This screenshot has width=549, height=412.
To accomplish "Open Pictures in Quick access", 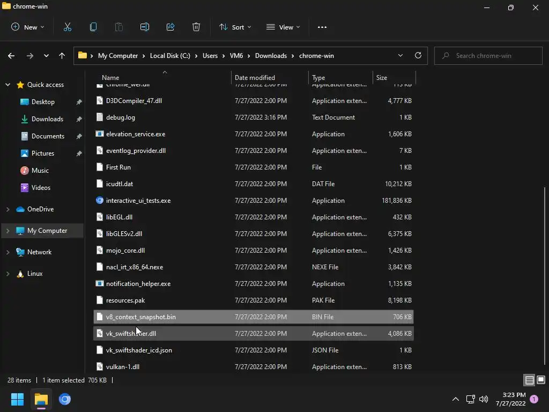I will [43, 153].
